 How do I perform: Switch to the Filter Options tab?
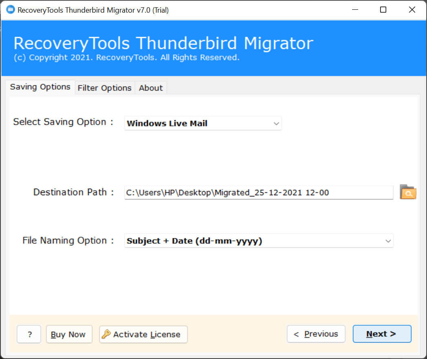105,88
